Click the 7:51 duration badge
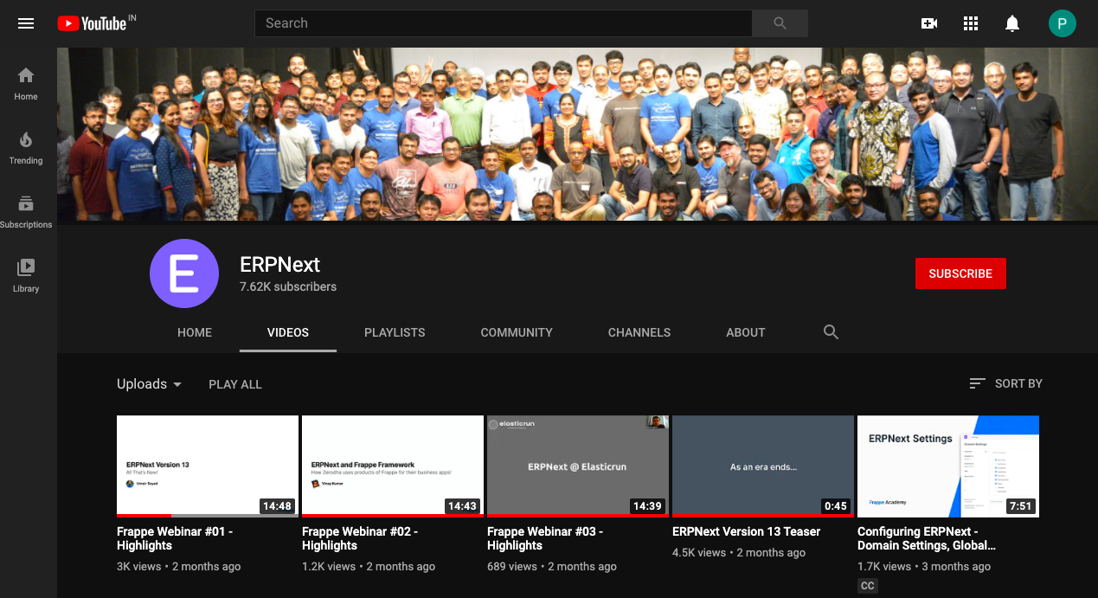This screenshot has height=598, width=1098. coord(1021,506)
